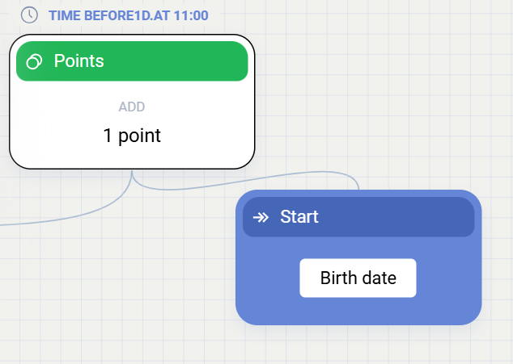The height and width of the screenshot is (364, 513).
Task: Click the coins icon in the Points header
Action: (x=34, y=61)
